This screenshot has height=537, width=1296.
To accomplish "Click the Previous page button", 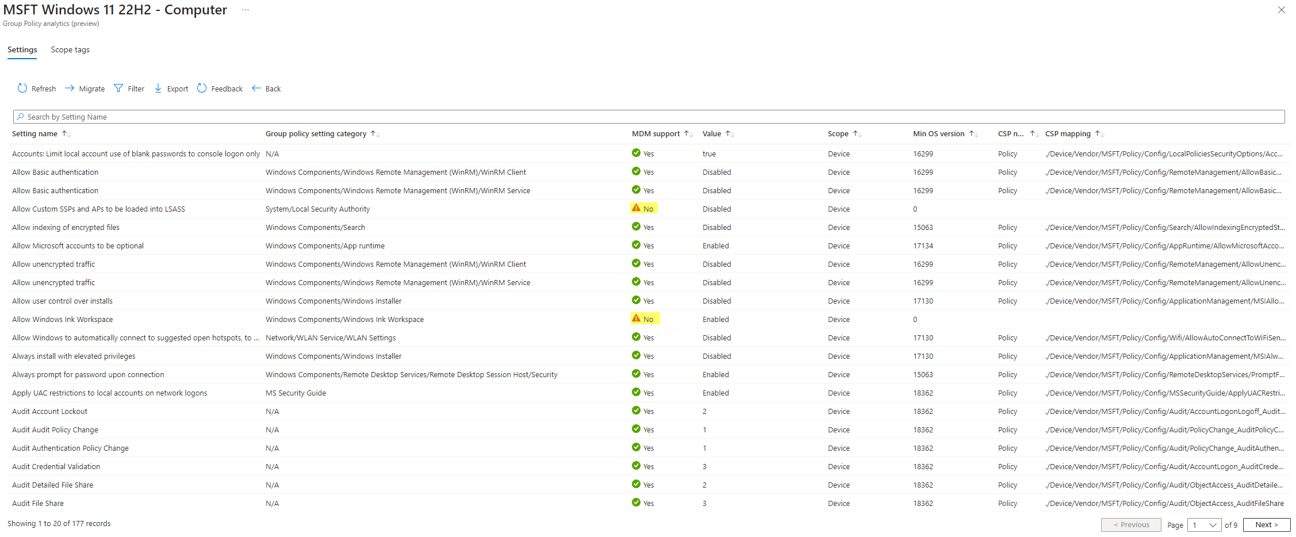I will point(1131,525).
